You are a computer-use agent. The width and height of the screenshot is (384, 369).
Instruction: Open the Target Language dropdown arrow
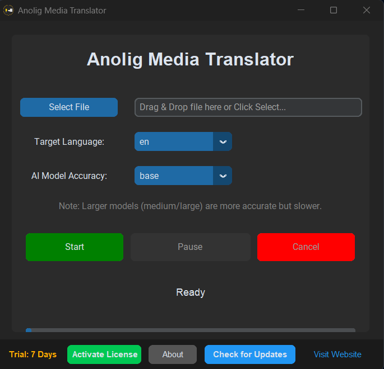223,141
